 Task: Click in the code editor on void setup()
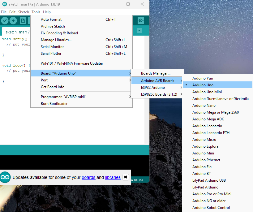point(15,39)
